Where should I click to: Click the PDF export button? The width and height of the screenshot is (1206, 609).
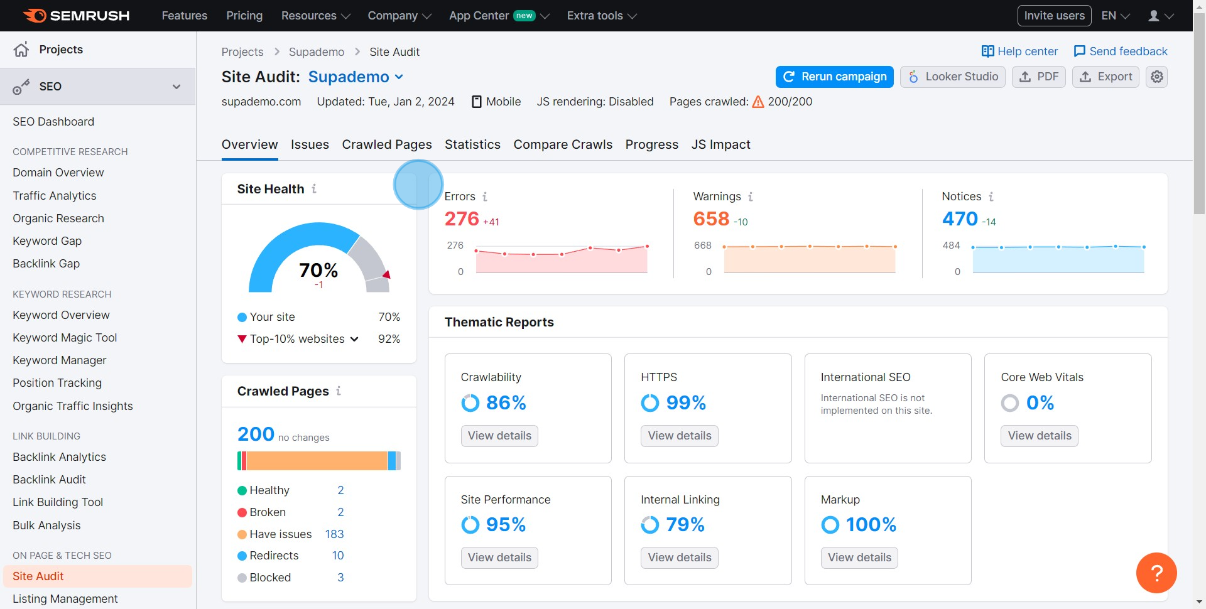point(1039,77)
